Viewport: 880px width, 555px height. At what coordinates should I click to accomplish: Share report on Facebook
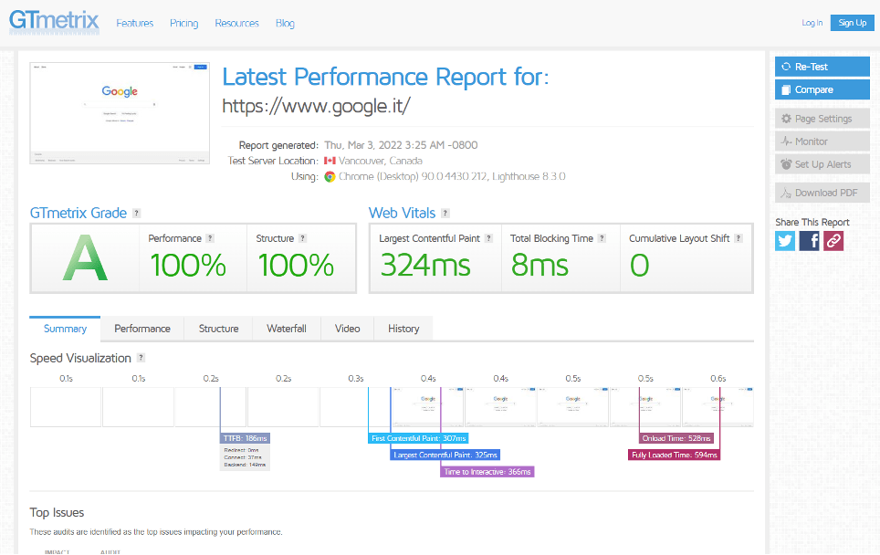810,241
